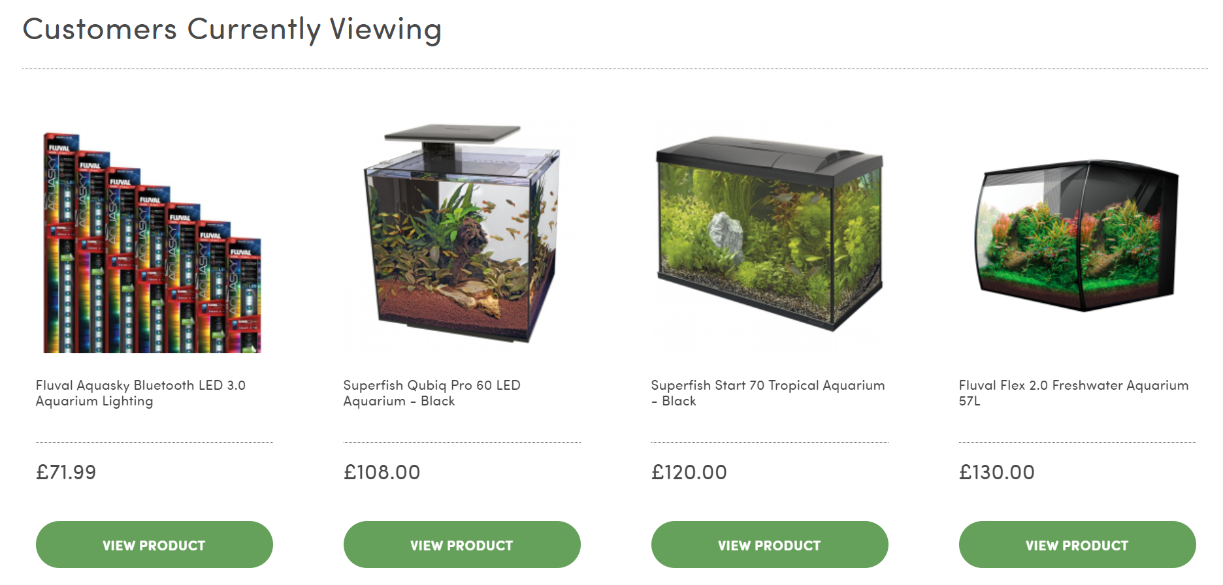Select the £130.00 price

tap(996, 472)
